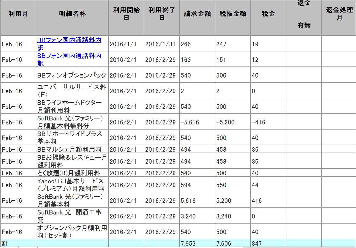Click the 2016/1/31 end date cell

click(162, 44)
